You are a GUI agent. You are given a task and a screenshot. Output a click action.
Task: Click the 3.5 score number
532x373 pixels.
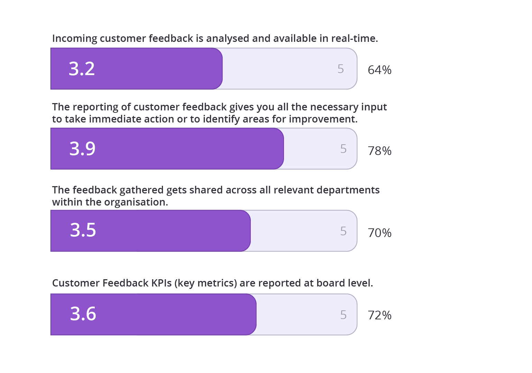coord(83,230)
